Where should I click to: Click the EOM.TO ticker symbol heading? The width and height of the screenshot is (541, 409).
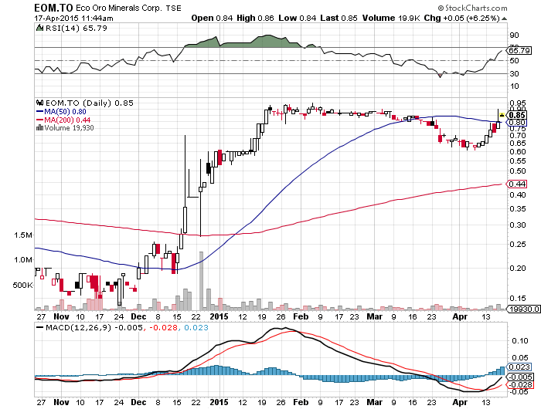tap(53, 8)
